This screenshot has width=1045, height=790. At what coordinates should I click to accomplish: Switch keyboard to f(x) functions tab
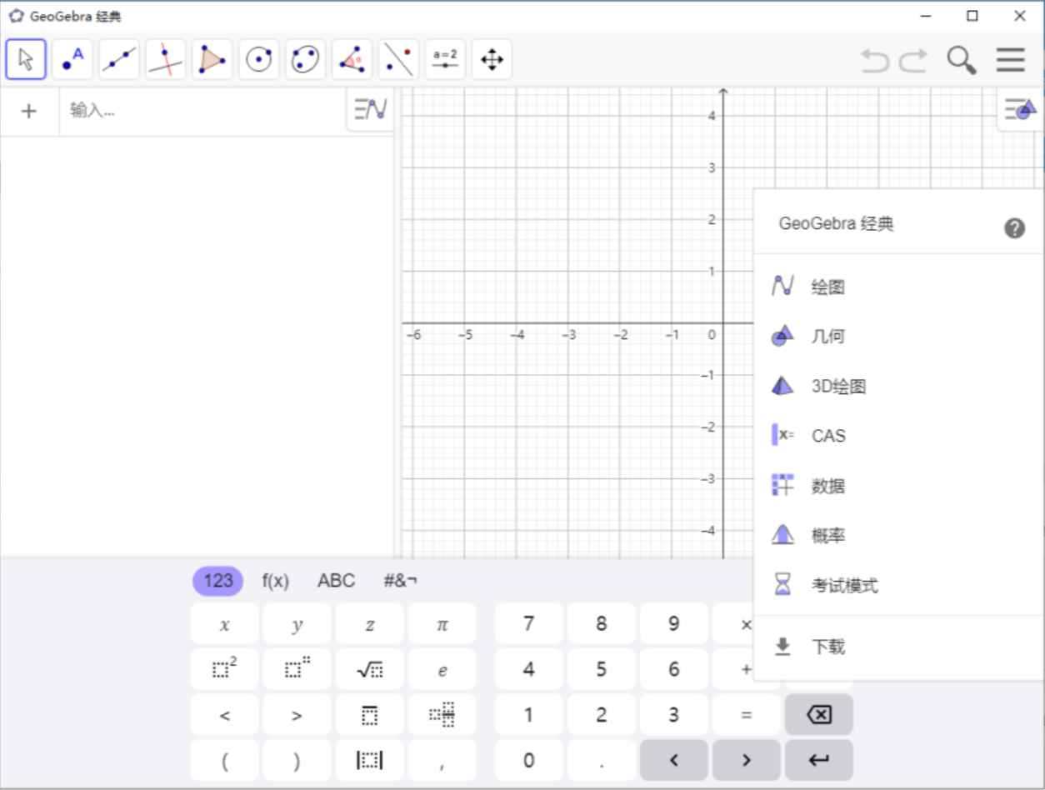click(x=275, y=581)
